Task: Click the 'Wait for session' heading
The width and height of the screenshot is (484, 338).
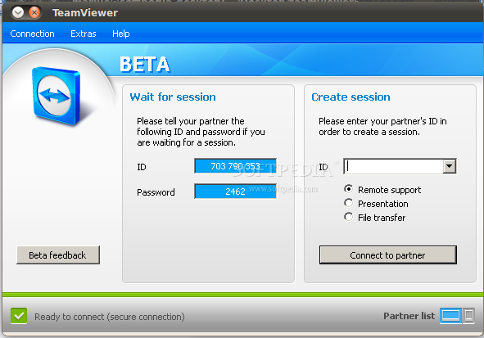Action: 173,97
